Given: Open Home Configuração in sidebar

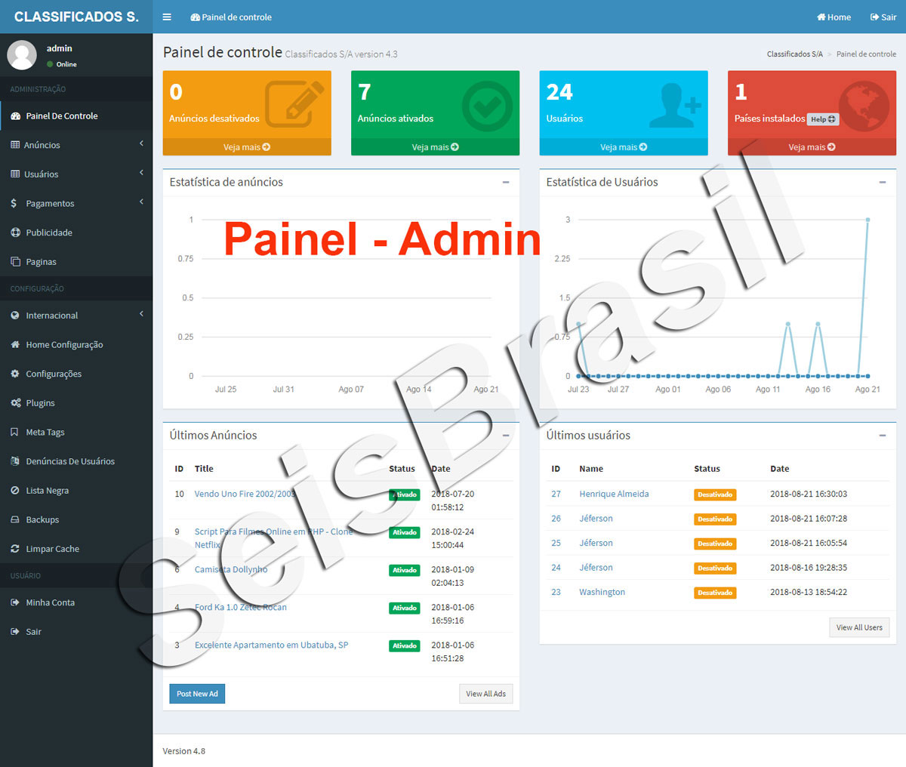Looking at the screenshot, I should [x=64, y=345].
